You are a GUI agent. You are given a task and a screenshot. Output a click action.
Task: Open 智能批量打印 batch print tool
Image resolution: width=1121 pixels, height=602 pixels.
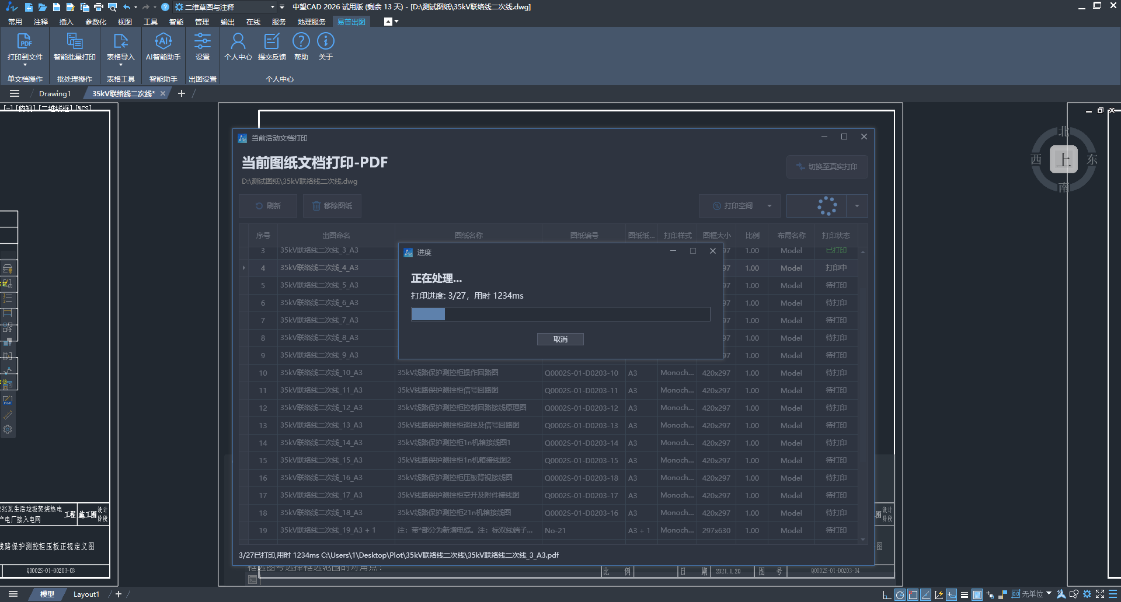click(x=74, y=42)
